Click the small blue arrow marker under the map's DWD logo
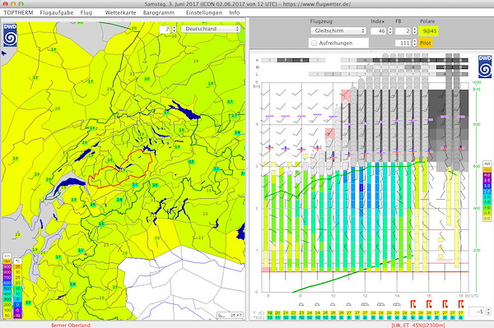The image size is (494, 328). pyautogui.click(x=4, y=53)
